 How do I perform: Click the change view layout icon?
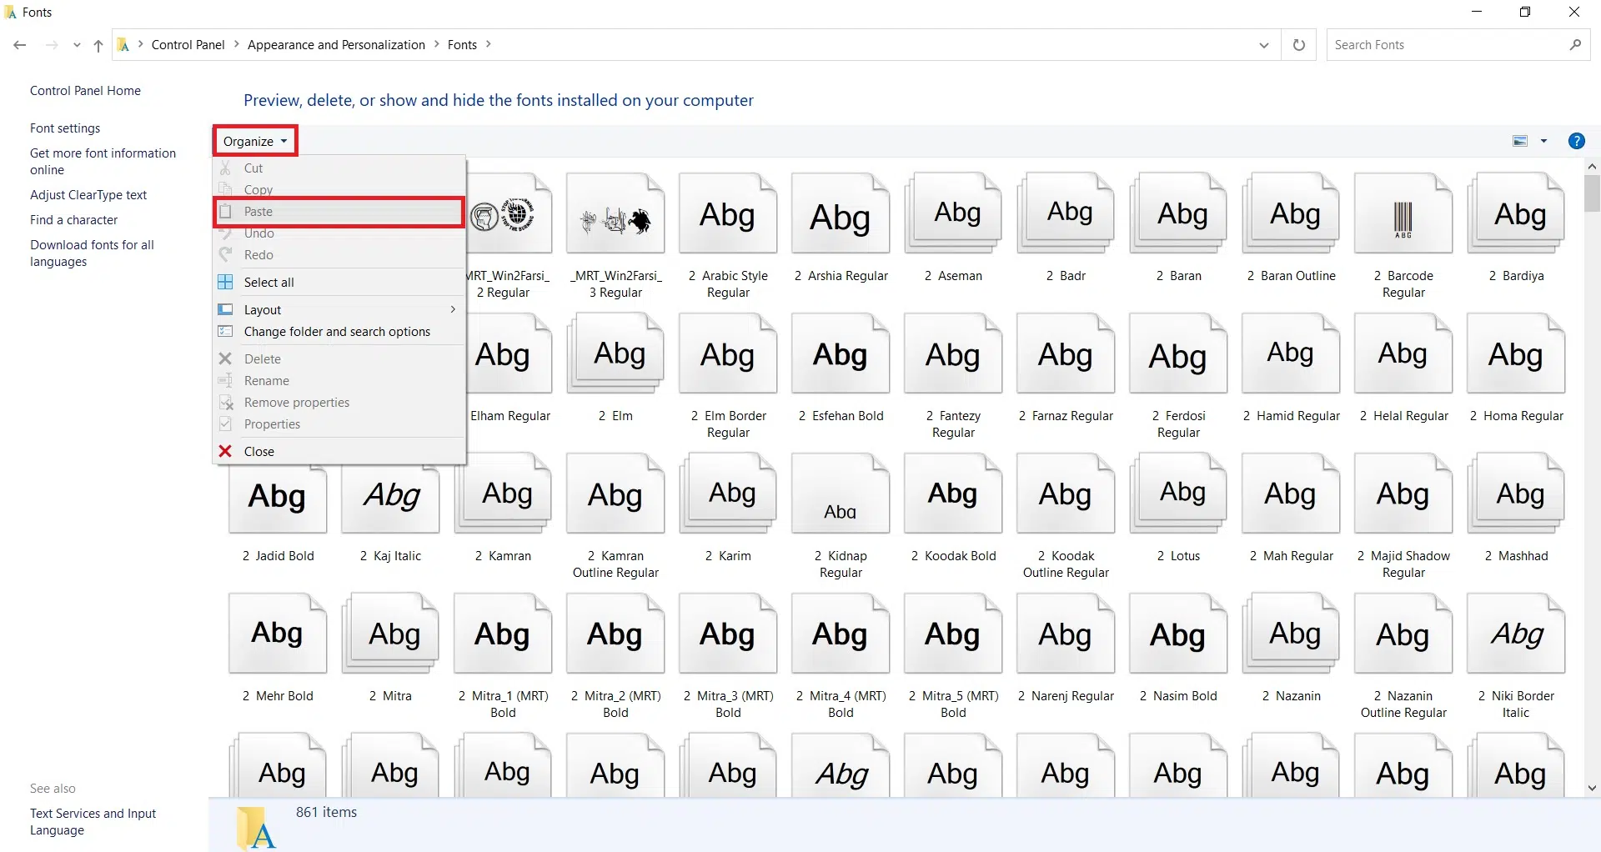click(1520, 141)
